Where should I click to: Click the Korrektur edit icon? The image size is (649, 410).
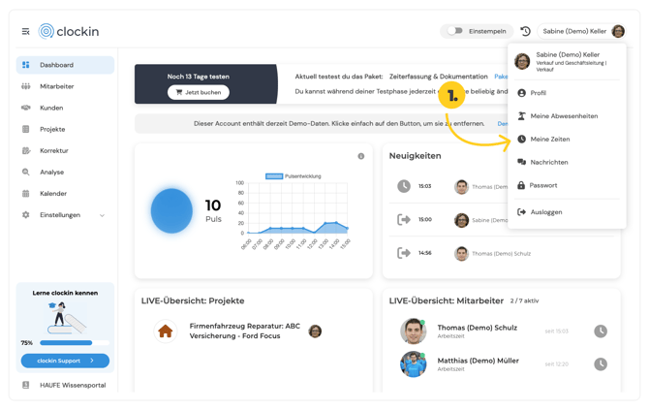tap(26, 151)
